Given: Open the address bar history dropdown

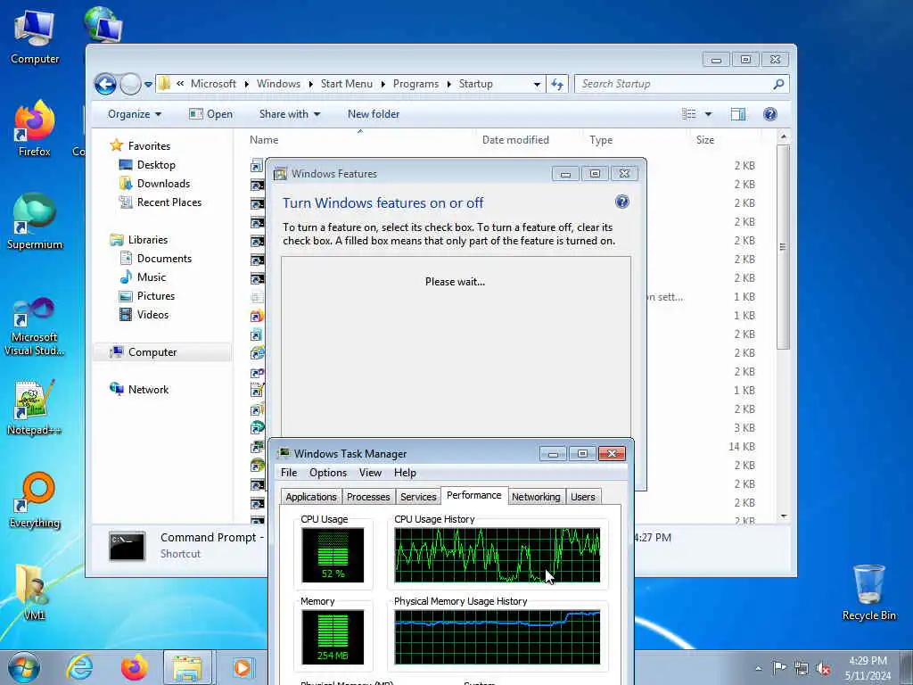Looking at the screenshot, I should (x=536, y=84).
